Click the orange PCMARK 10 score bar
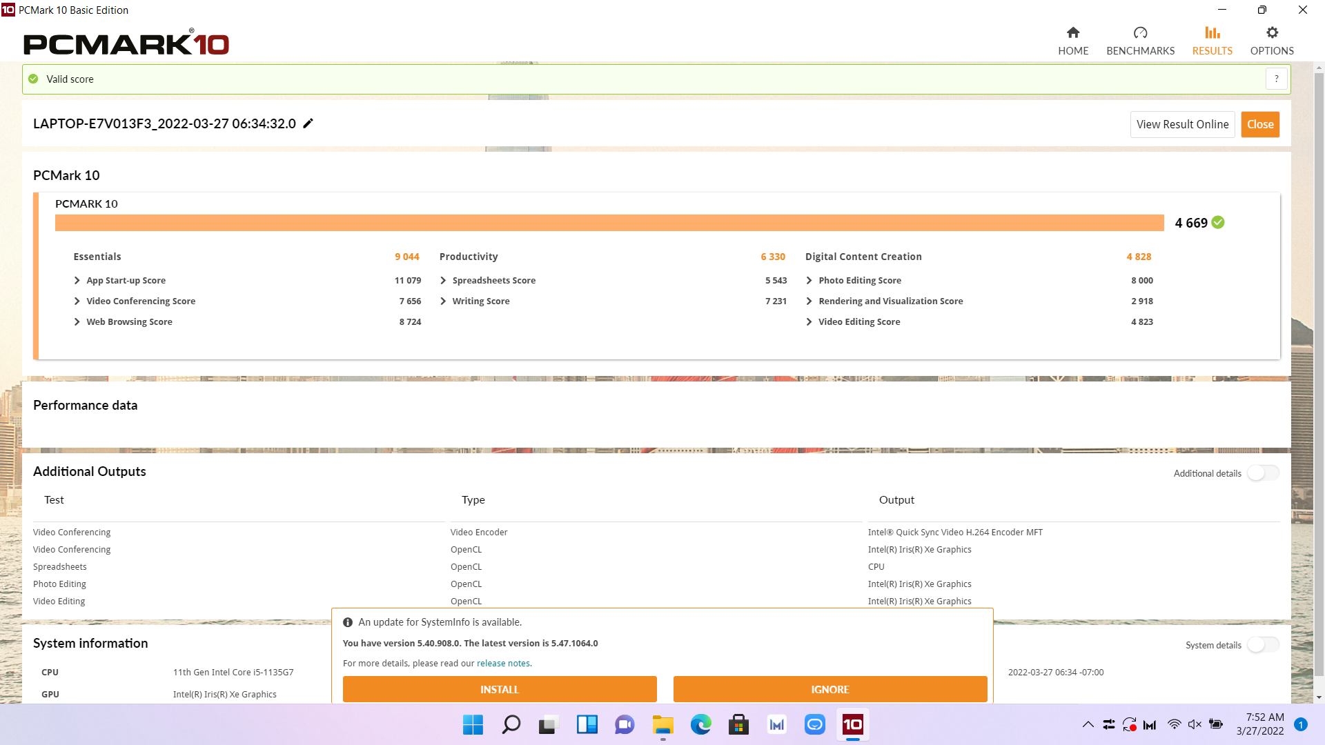The image size is (1325, 745). point(609,223)
